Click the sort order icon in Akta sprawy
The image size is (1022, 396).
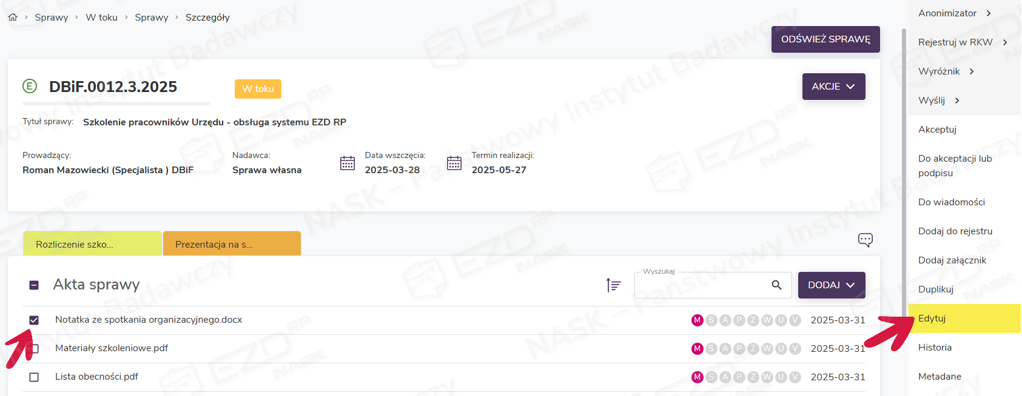pos(613,285)
